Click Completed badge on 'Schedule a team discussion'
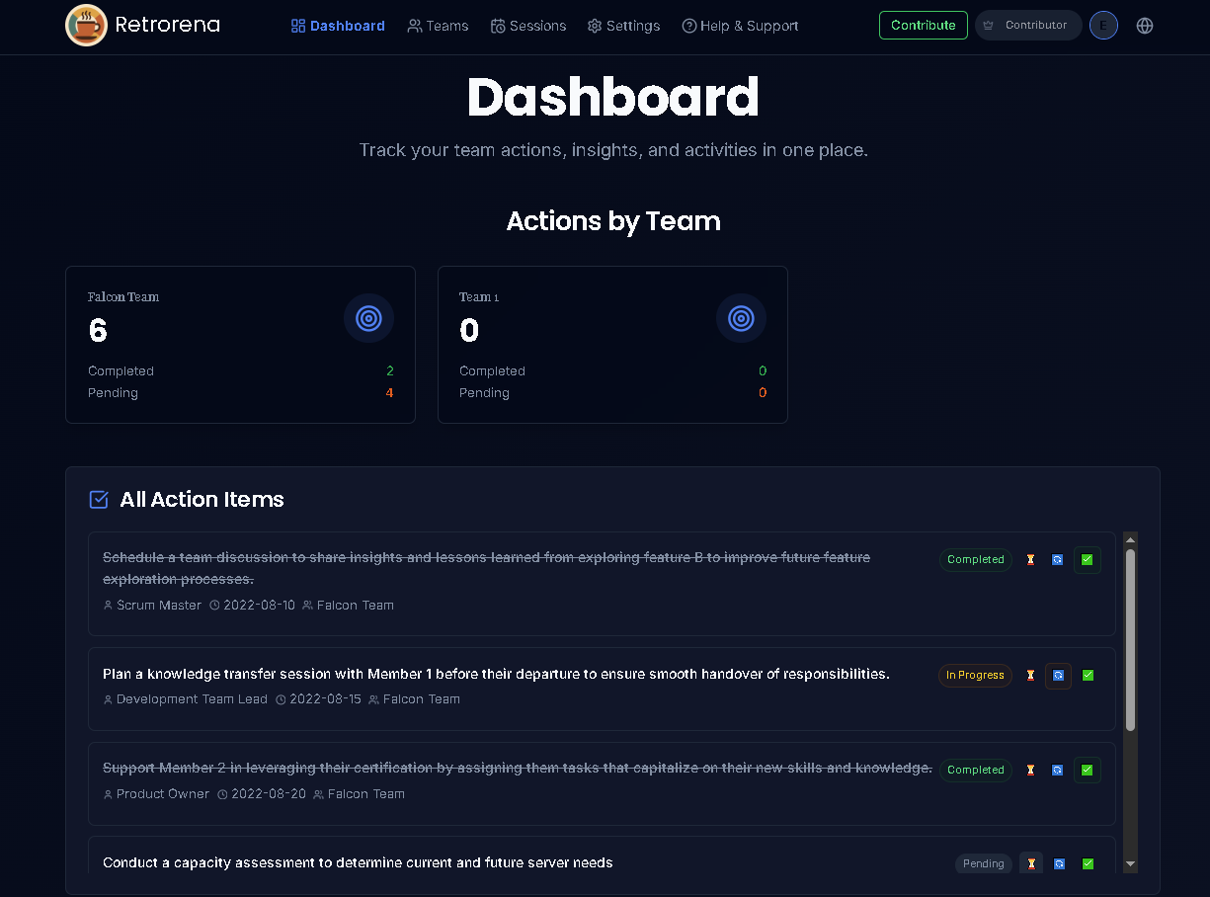The image size is (1210, 897). (x=976, y=560)
